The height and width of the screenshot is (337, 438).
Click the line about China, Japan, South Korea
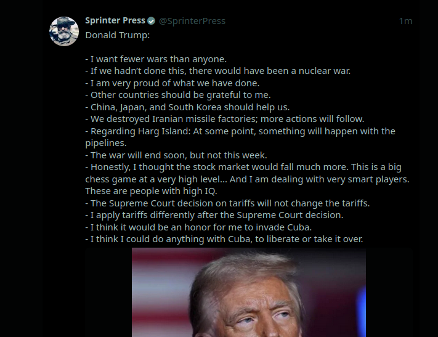(187, 107)
